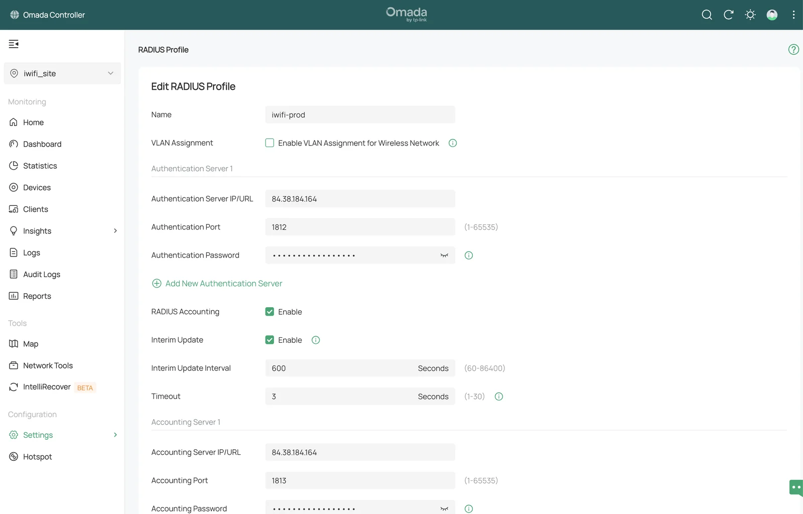Viewport: 803px width, 514px height.
Task: Click Interim Update Interval field 600
Action: pyautogui.click(x=360, y=368)
